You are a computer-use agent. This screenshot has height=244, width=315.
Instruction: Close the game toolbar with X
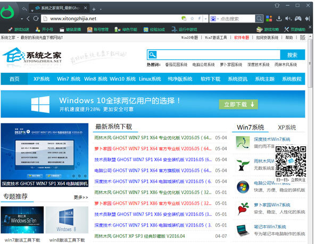[x=310, y=27]
